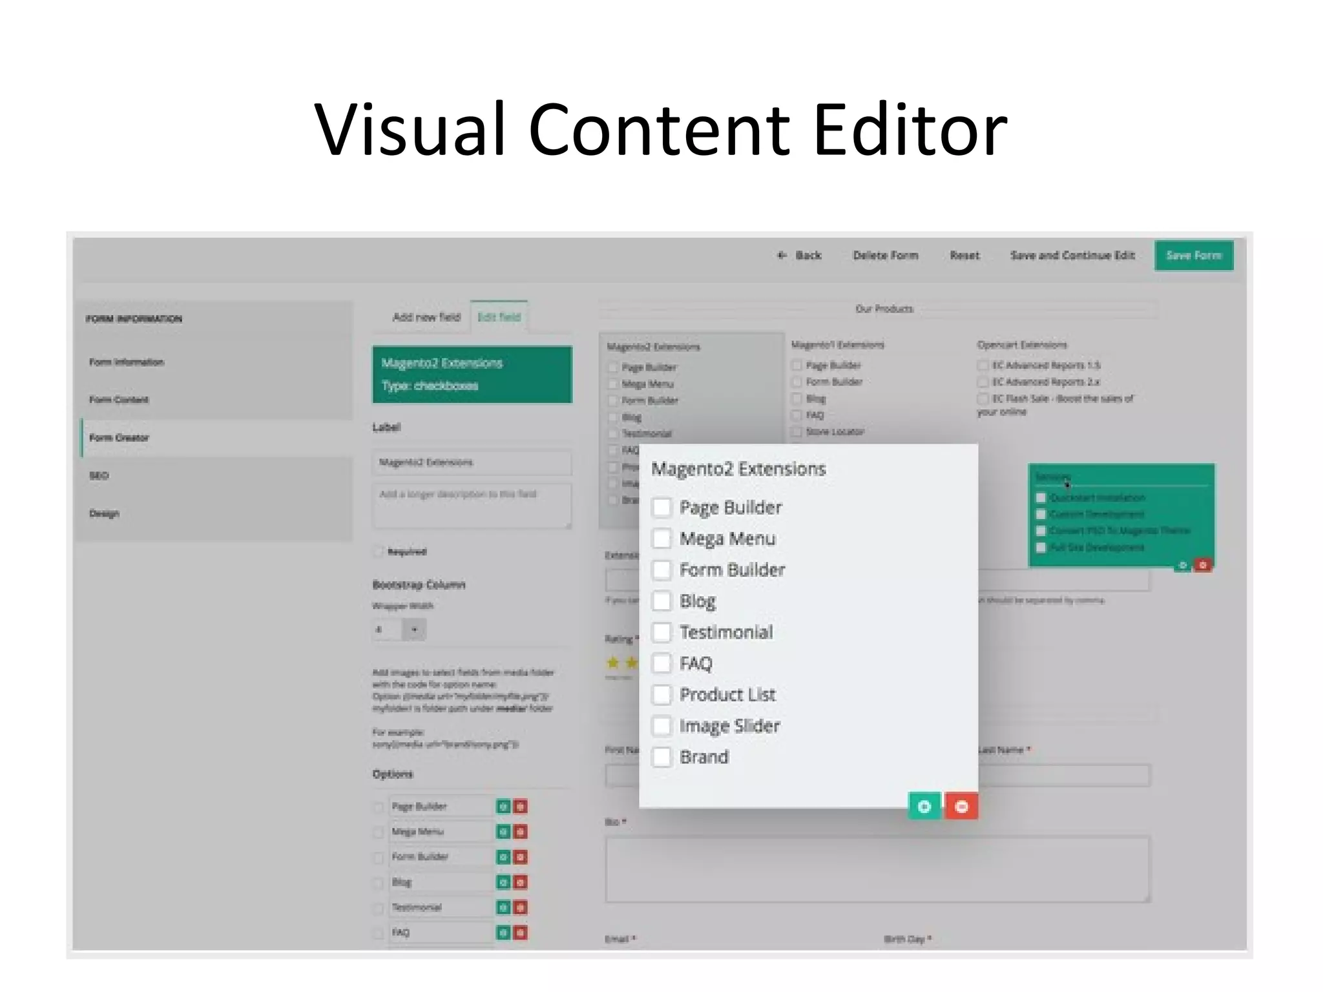1323x992 pixels.
Task: Open Design section in sidebar
Action: point(104,513)
